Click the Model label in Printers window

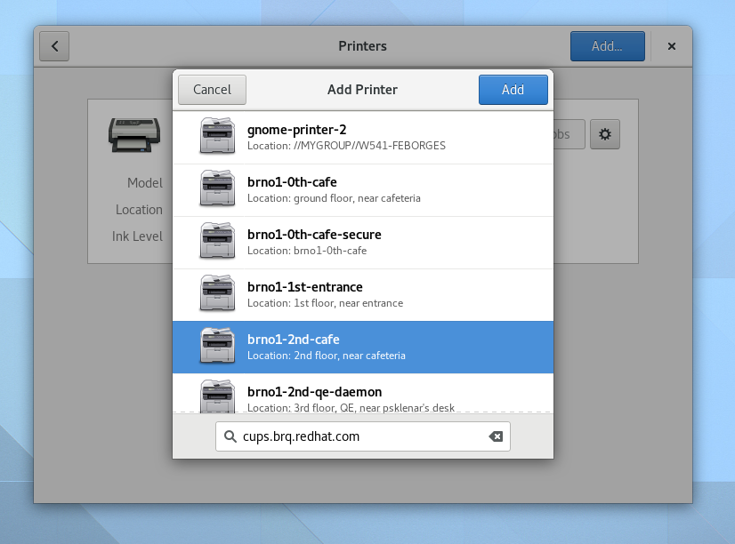[145, 183]
